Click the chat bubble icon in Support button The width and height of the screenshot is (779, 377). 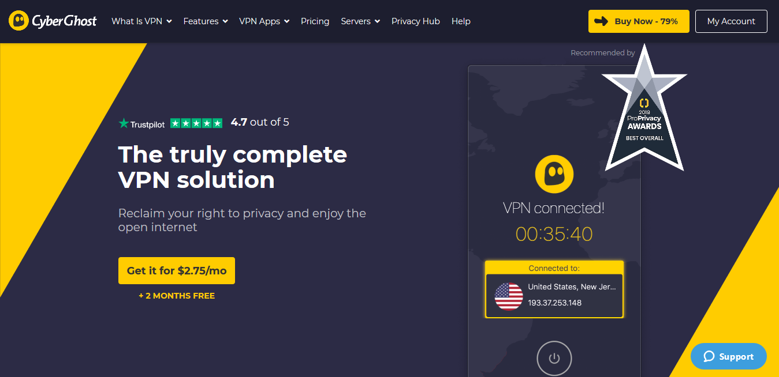click(709, 357)
